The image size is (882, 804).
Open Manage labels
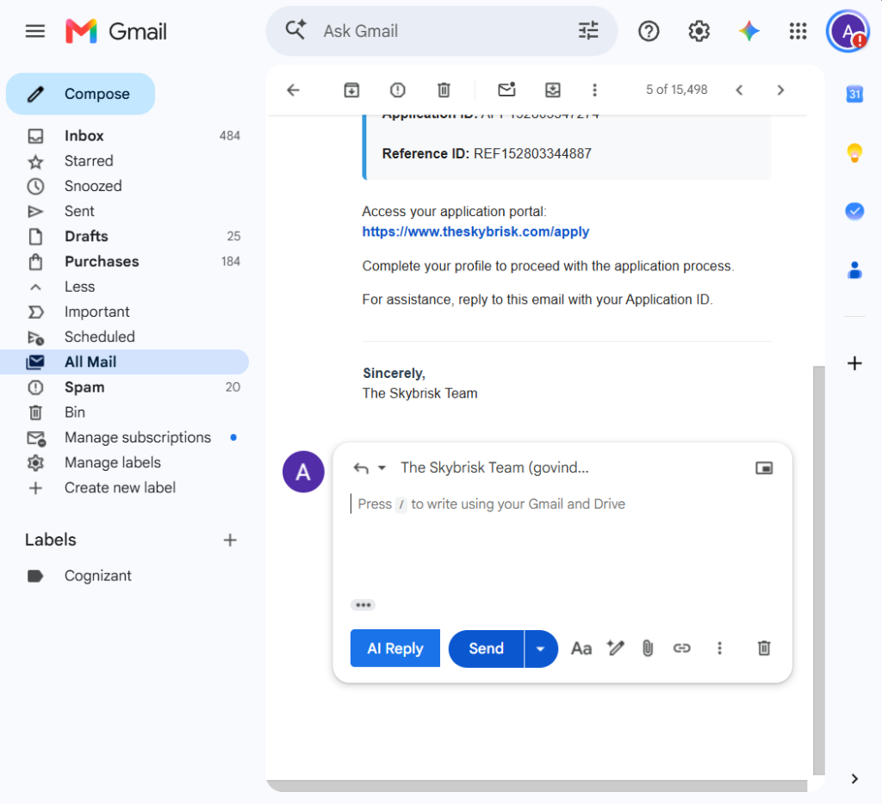(124, 462)
